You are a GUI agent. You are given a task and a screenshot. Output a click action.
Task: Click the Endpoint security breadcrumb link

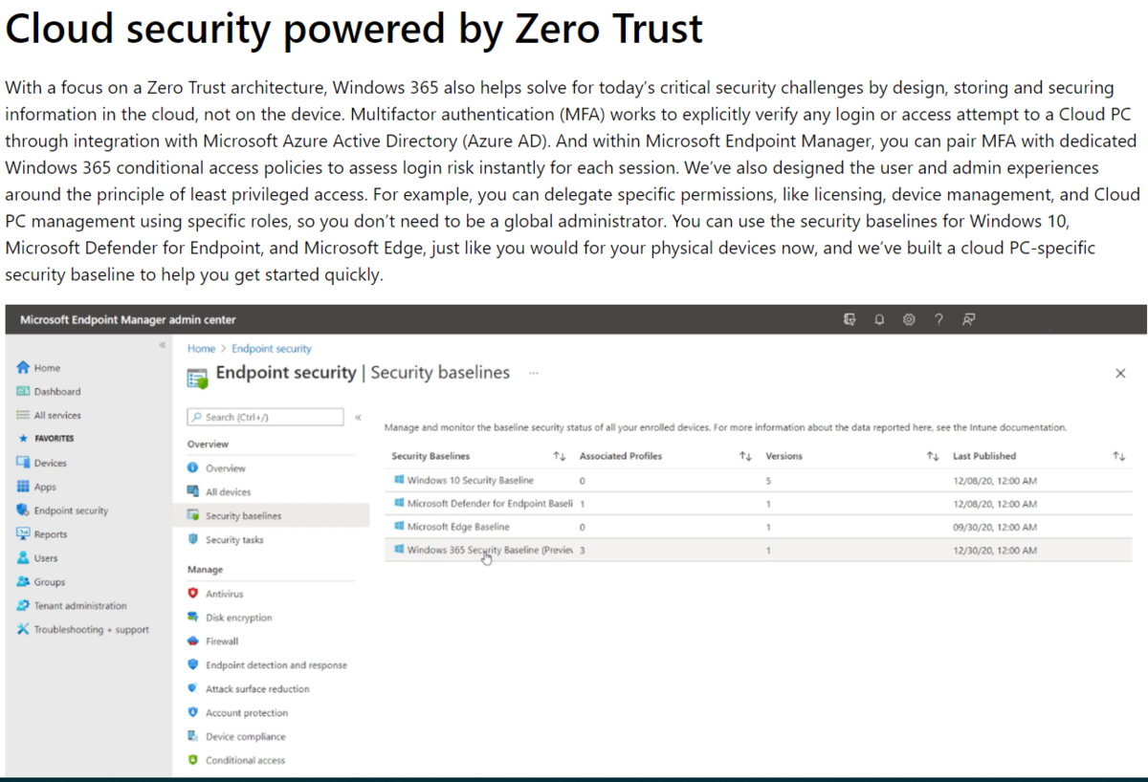272,349
